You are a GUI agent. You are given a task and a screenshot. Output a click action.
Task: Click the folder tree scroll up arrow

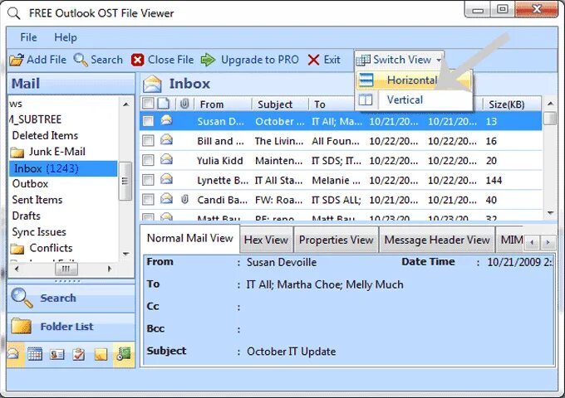pyautogui.click(x=125, y=104)
